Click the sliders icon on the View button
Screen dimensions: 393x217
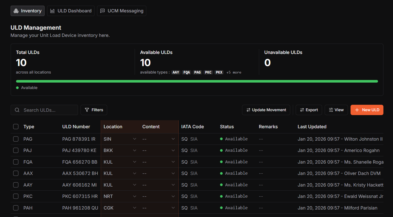point(330,110)
